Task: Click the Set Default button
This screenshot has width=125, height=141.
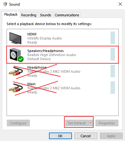Action: pos(77,123)
